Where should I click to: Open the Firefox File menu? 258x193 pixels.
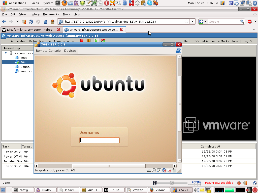pyautogui.click(x=5, y=14)
